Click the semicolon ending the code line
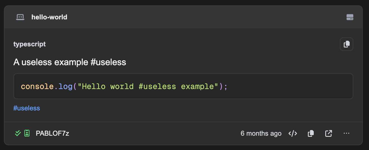 [x=226, y=86]
